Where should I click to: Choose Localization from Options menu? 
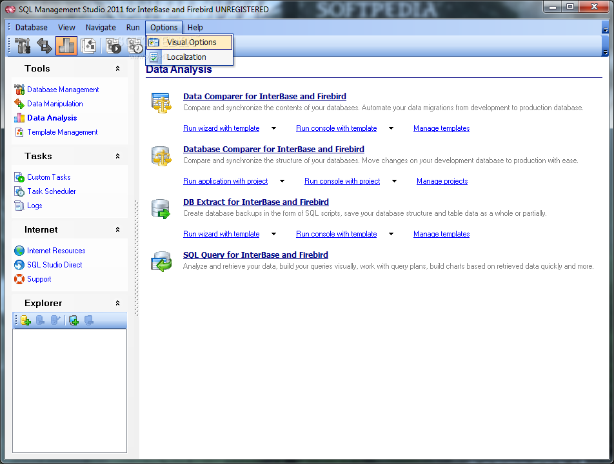(x=190, y=57)
